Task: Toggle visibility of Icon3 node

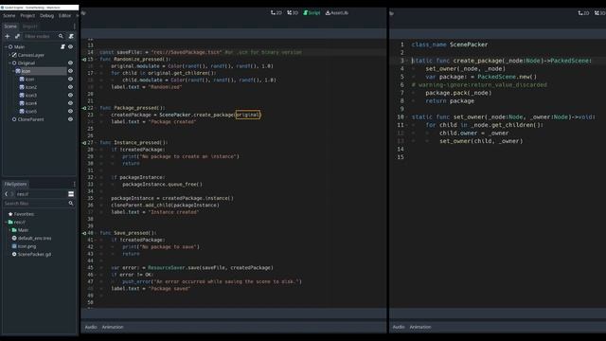Action: (70, 95)
